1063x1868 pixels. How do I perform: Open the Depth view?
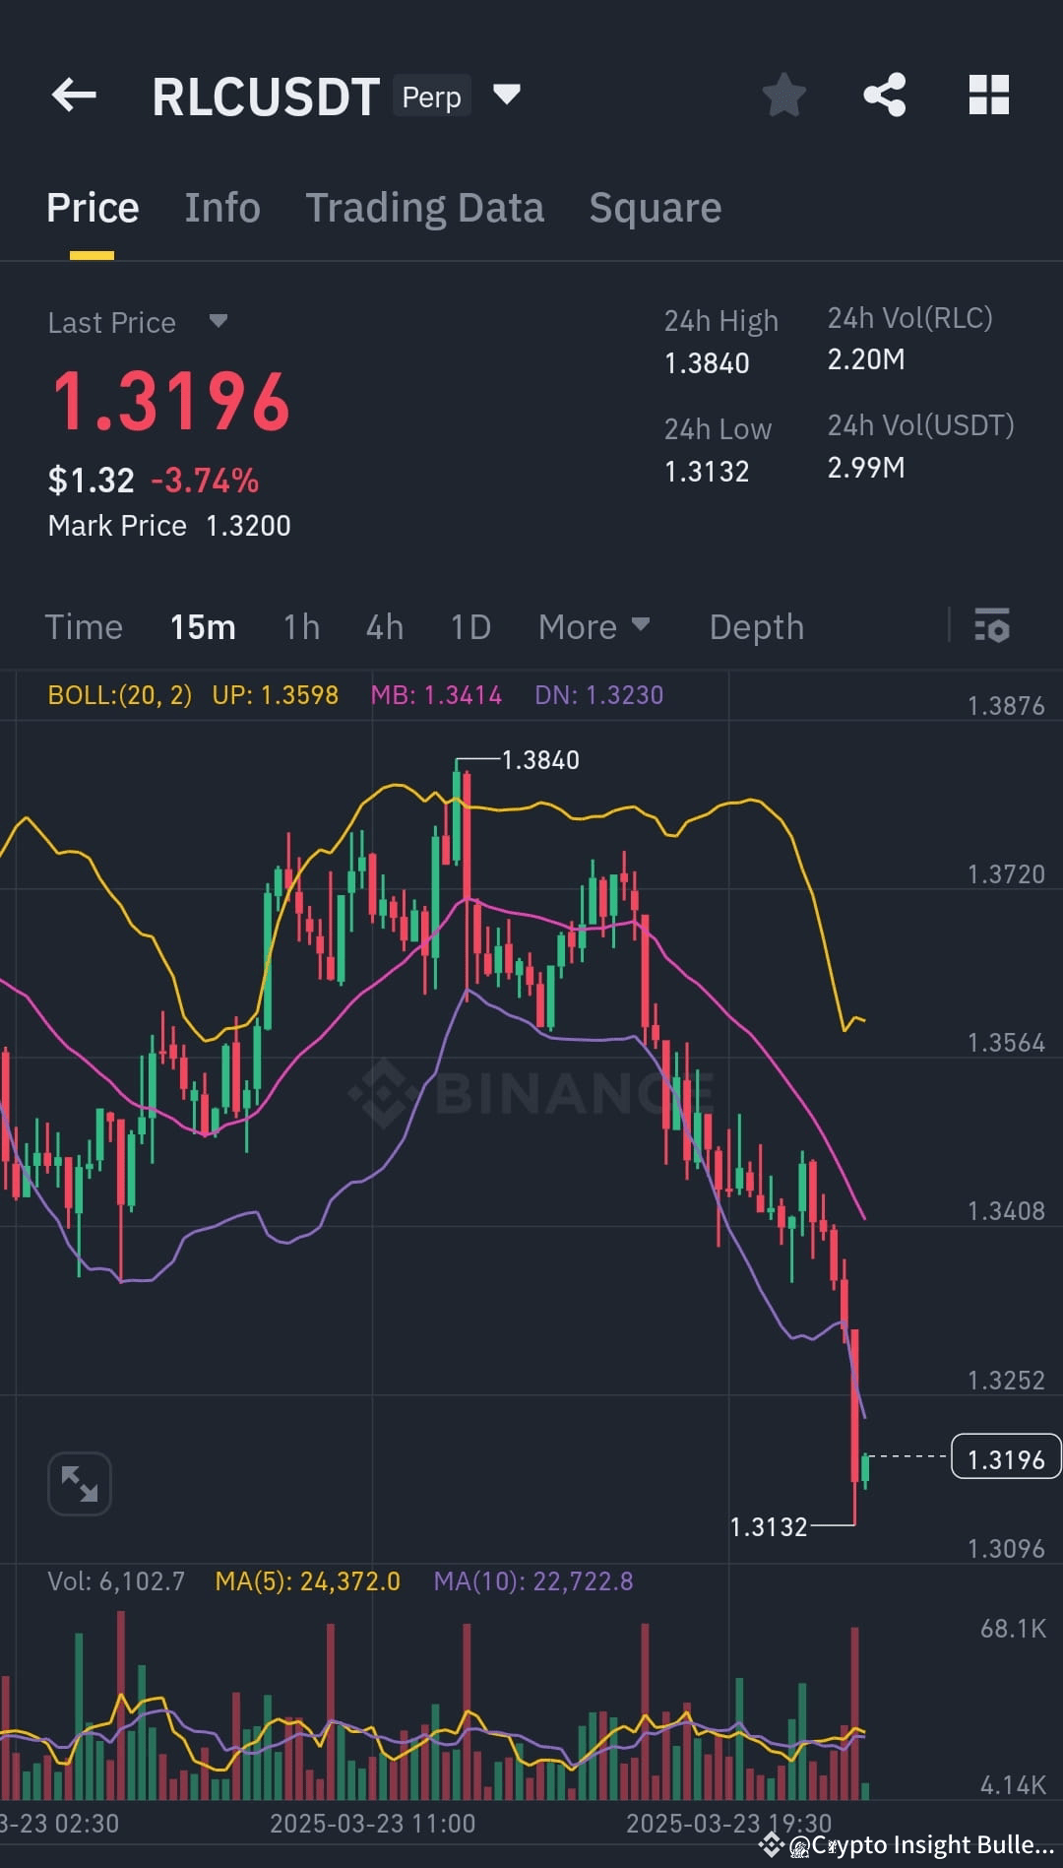756,626
